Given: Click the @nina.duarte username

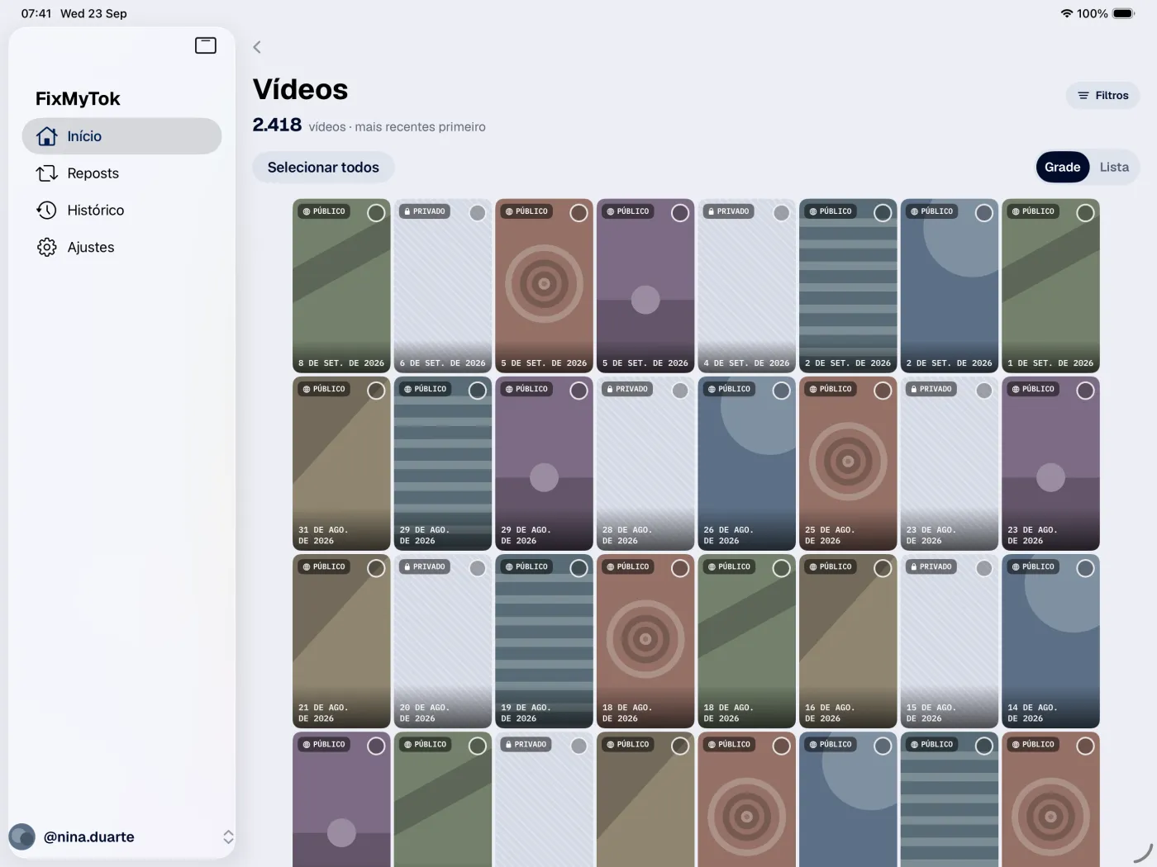Looking at the screenshot, I should click(x=89, y=836).
